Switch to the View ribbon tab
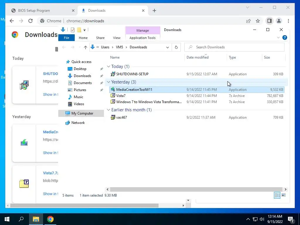This screenshot has width=300, height=225. click(117, 38)
